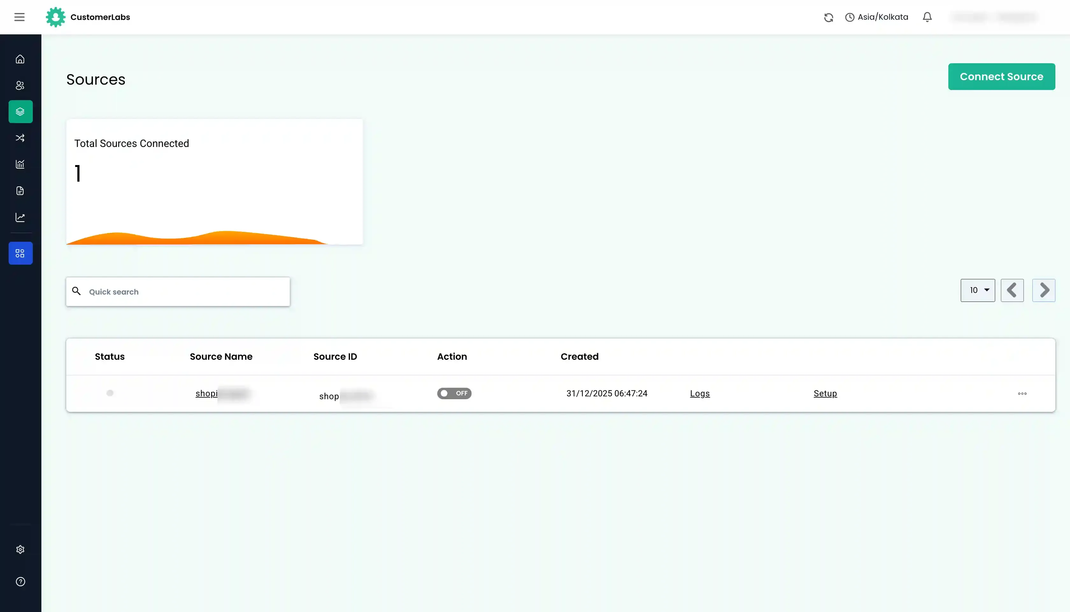Open the Asia/Kolkata timezone selector
This screenshot has width=1070, height=612.
point(876,17)
